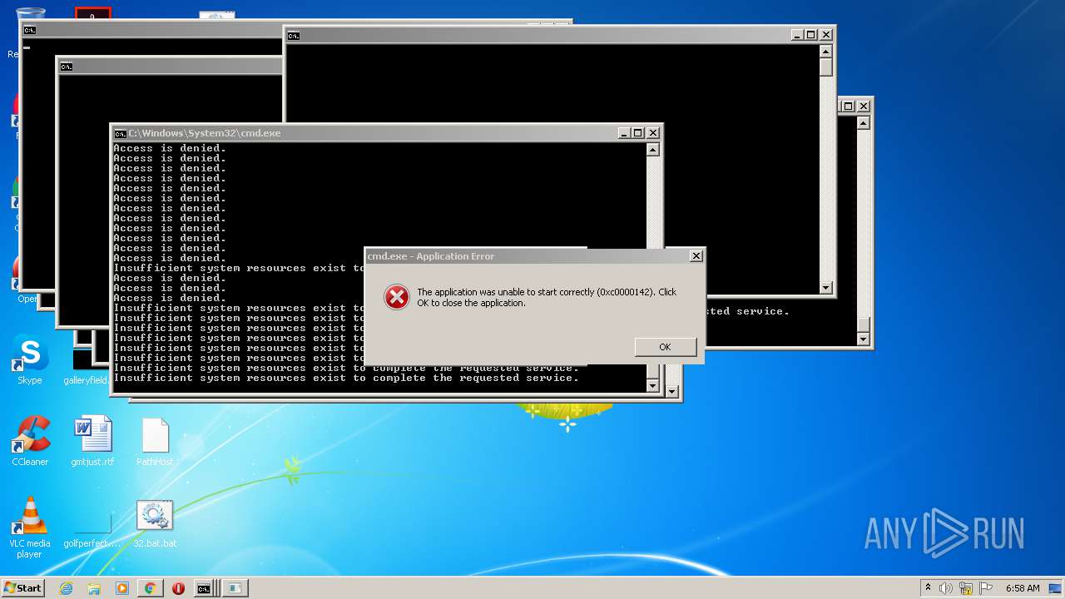
Task: Open system menu icon of C:\Windows\System32\cmd.exe window
Action: pyautogui.click(x=120, y=133)
